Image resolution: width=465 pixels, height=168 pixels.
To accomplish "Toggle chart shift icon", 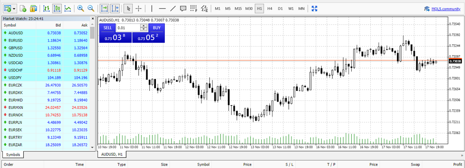I will pos(115,9).
